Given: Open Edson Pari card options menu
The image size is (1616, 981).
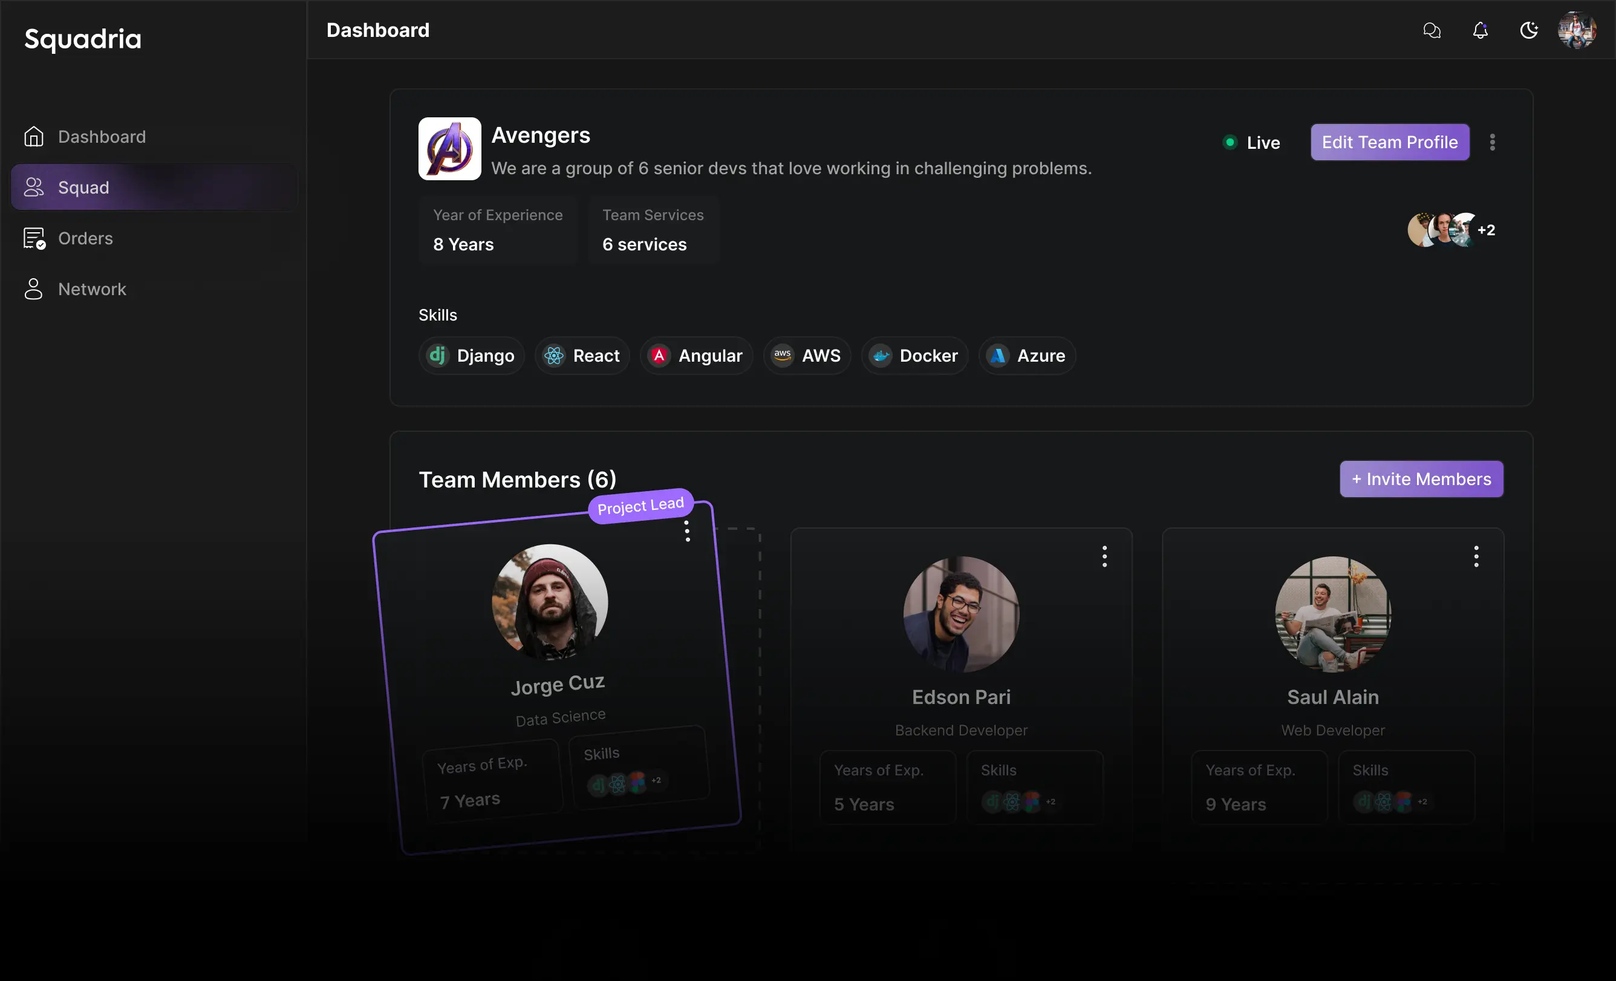Looking at the screenshot, I should click(1104, 556).
